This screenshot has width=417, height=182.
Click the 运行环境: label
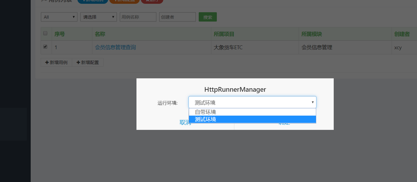click(168, 103)
